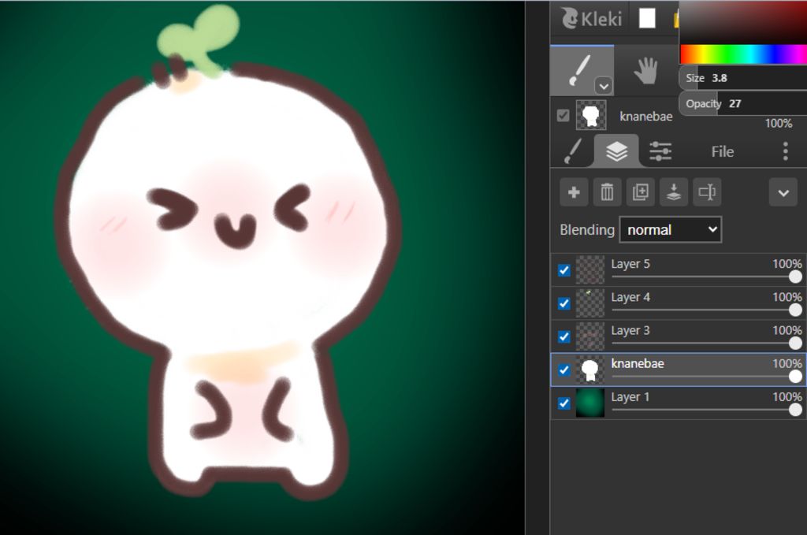Open the brush settings tab

(572, 151)
